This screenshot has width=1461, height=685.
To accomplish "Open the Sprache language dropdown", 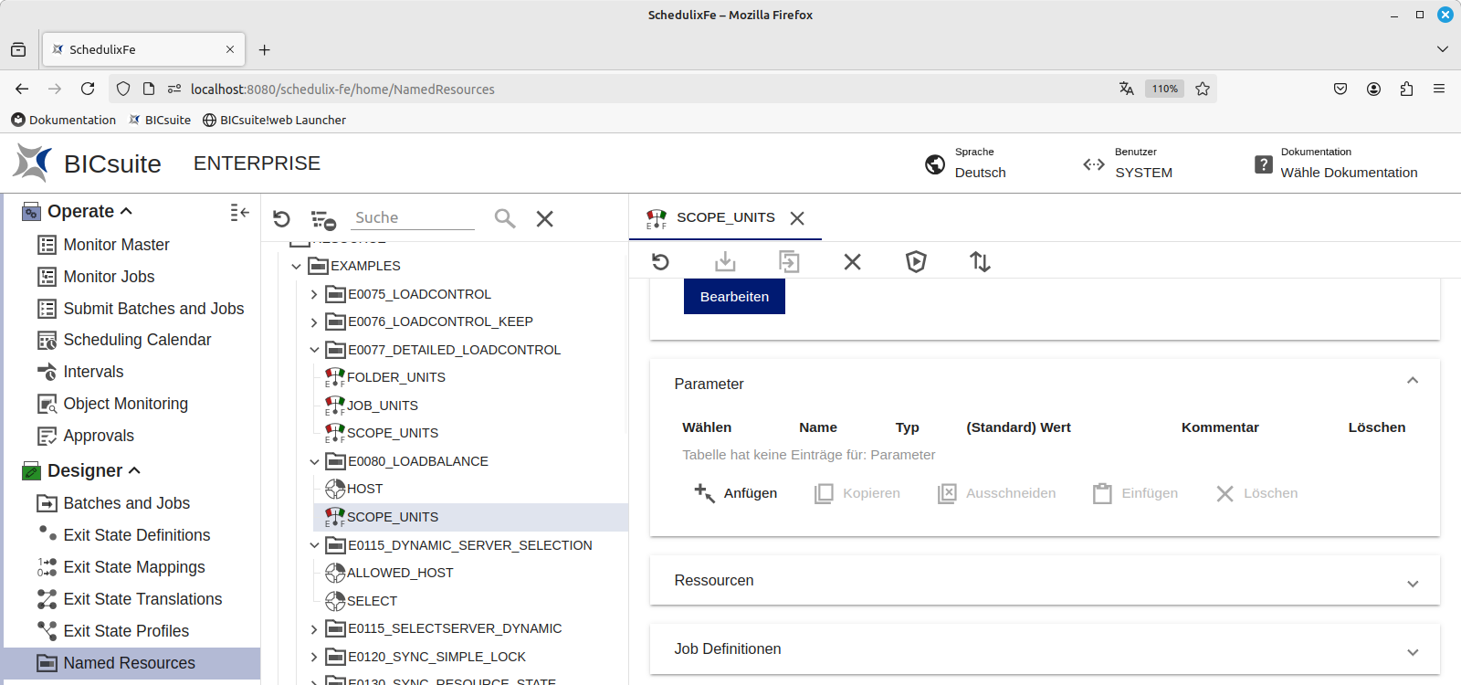I will [980, 173].
